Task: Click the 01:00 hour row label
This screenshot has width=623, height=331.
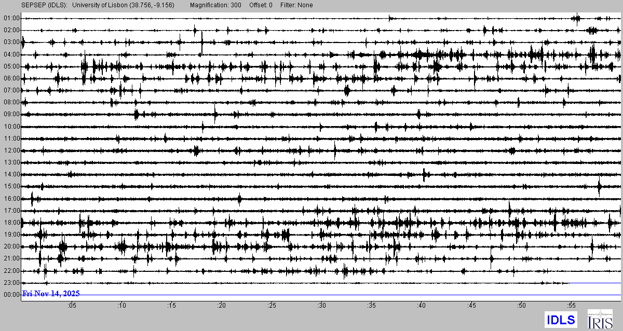Action: tap(11, 18)
